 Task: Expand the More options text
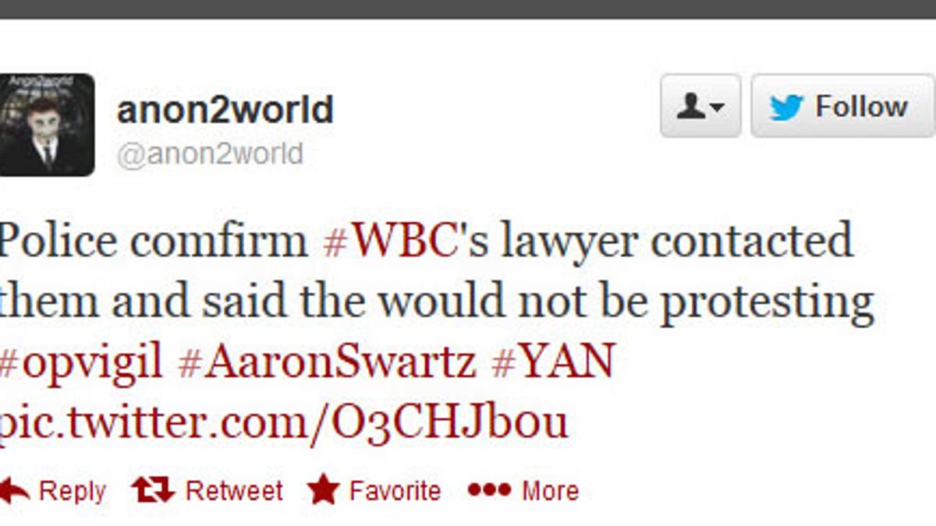pyautogui.click(x=550, y=490)
